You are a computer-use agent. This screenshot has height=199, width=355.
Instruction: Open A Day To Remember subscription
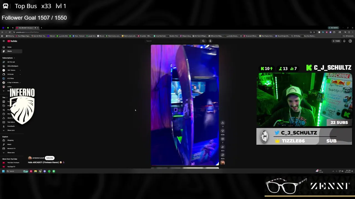[11, 82]
